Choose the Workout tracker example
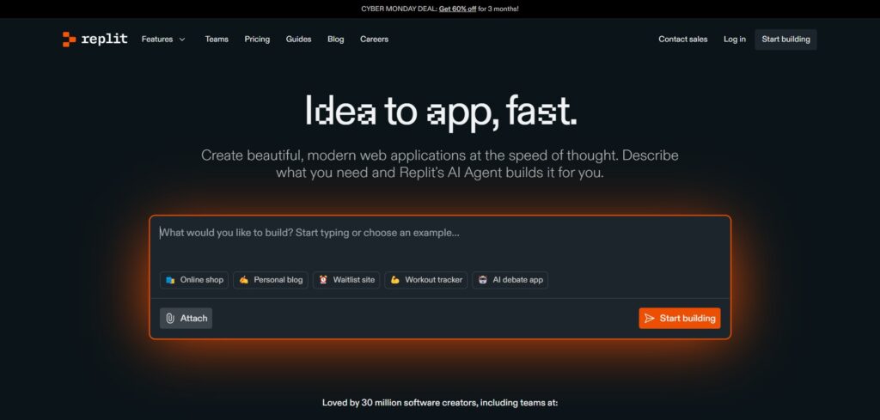Viewport: 880px width, 420px height. coord(426,280)
